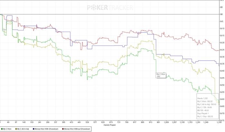Click x-axis tick label 529
The image size is (225, 132).
87,122
